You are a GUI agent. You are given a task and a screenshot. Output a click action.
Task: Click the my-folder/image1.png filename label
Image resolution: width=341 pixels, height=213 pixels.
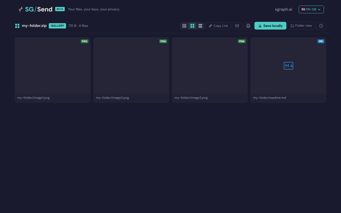[x=34, y=98]
